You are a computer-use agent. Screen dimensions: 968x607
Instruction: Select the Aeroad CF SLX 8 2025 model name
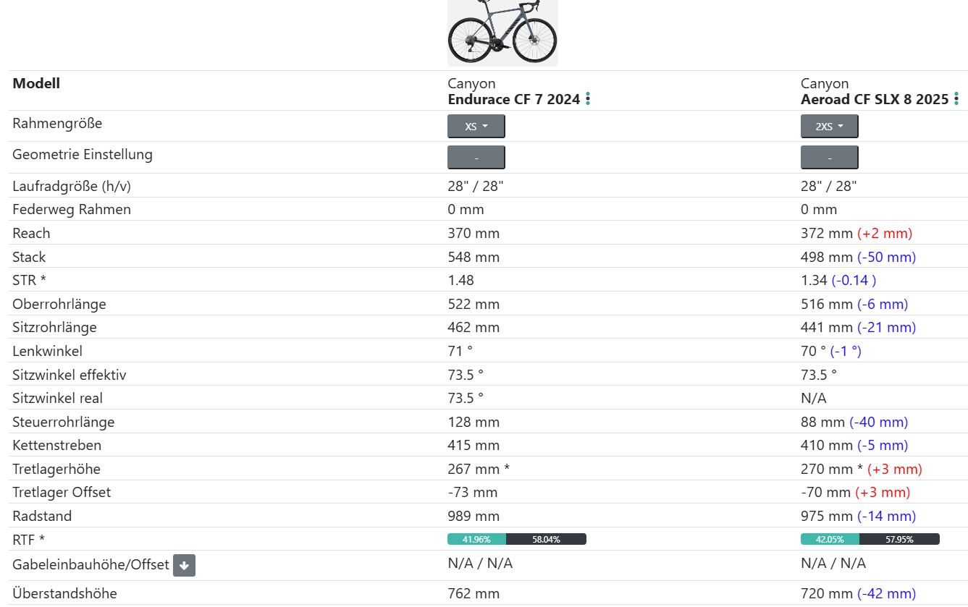point(875,99)
